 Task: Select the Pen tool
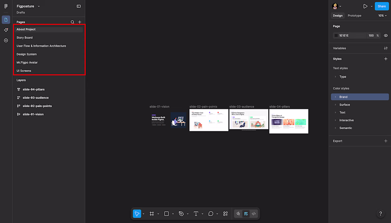(181, 214)
